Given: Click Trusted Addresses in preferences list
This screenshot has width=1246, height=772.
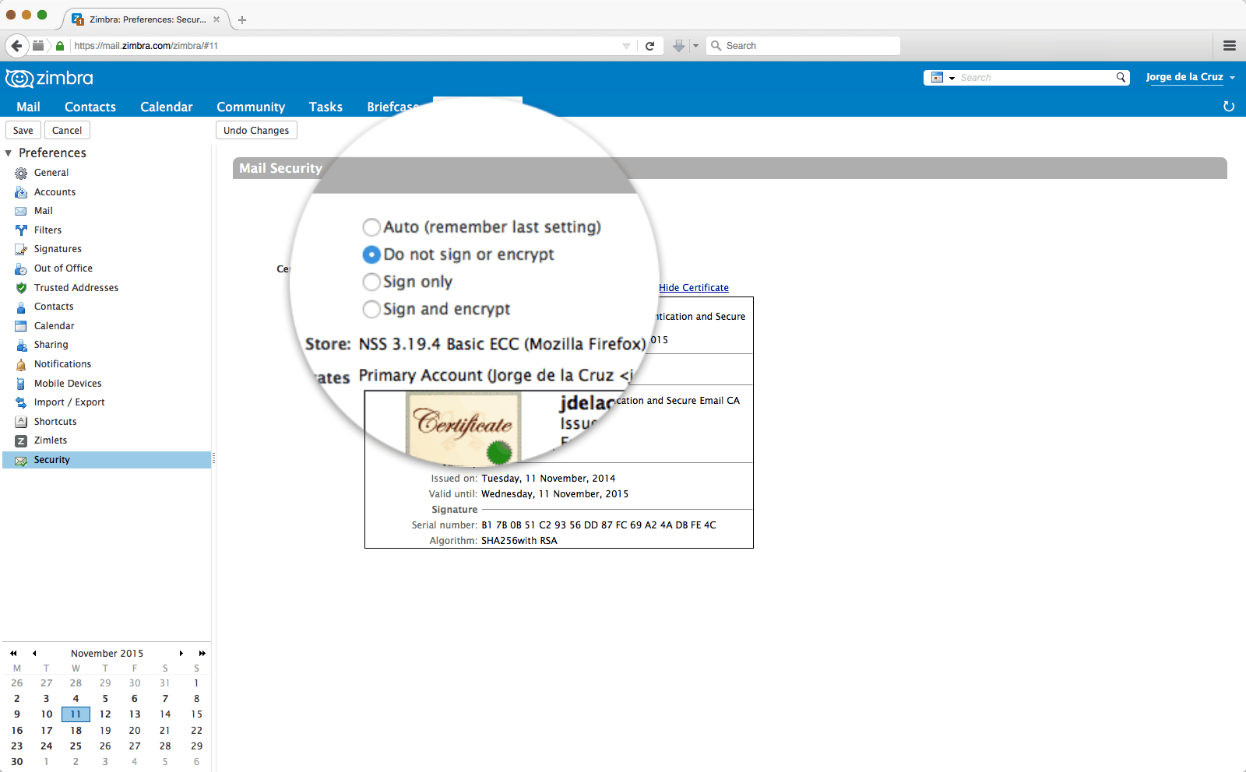Looking at the screenshot, I should tap(76, 288).
